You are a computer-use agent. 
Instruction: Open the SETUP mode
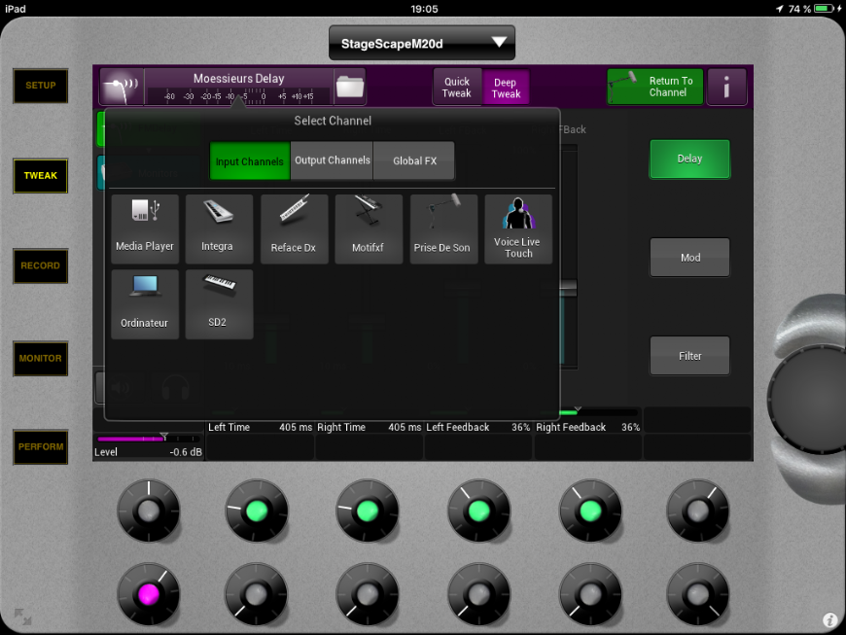click(40, 86)
